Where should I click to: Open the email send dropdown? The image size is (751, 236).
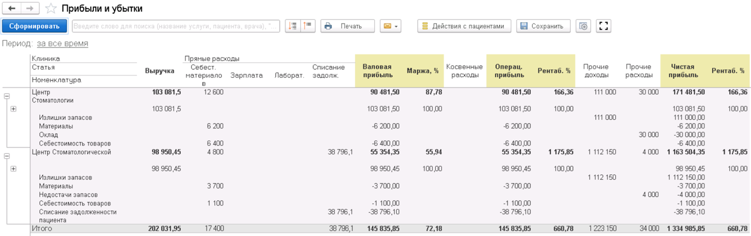tap(390, 26)
